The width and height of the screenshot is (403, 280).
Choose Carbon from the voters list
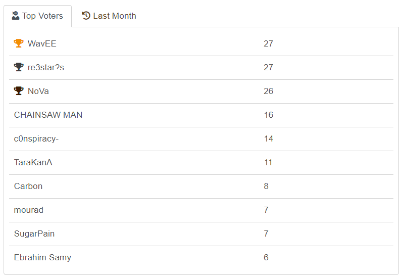point(28,186)
